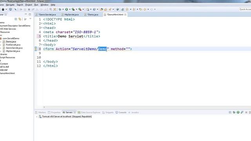Select WEB-INF folder in project tree
The image size is (251, 141).
(4, 70)
